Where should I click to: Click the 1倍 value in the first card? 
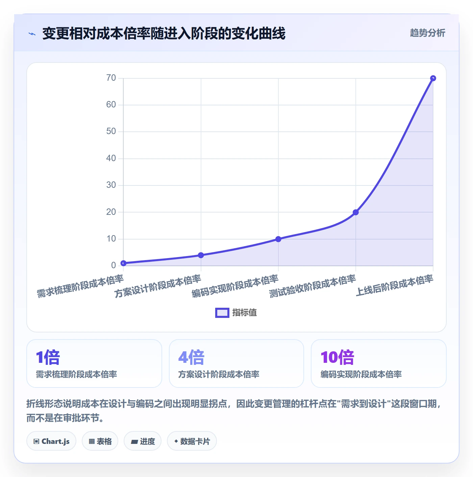(48, 357)
